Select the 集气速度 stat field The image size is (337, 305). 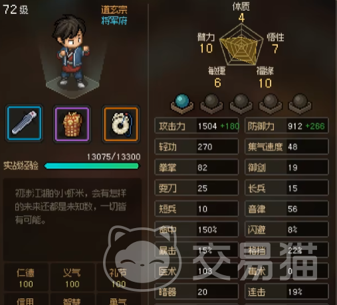286,147
